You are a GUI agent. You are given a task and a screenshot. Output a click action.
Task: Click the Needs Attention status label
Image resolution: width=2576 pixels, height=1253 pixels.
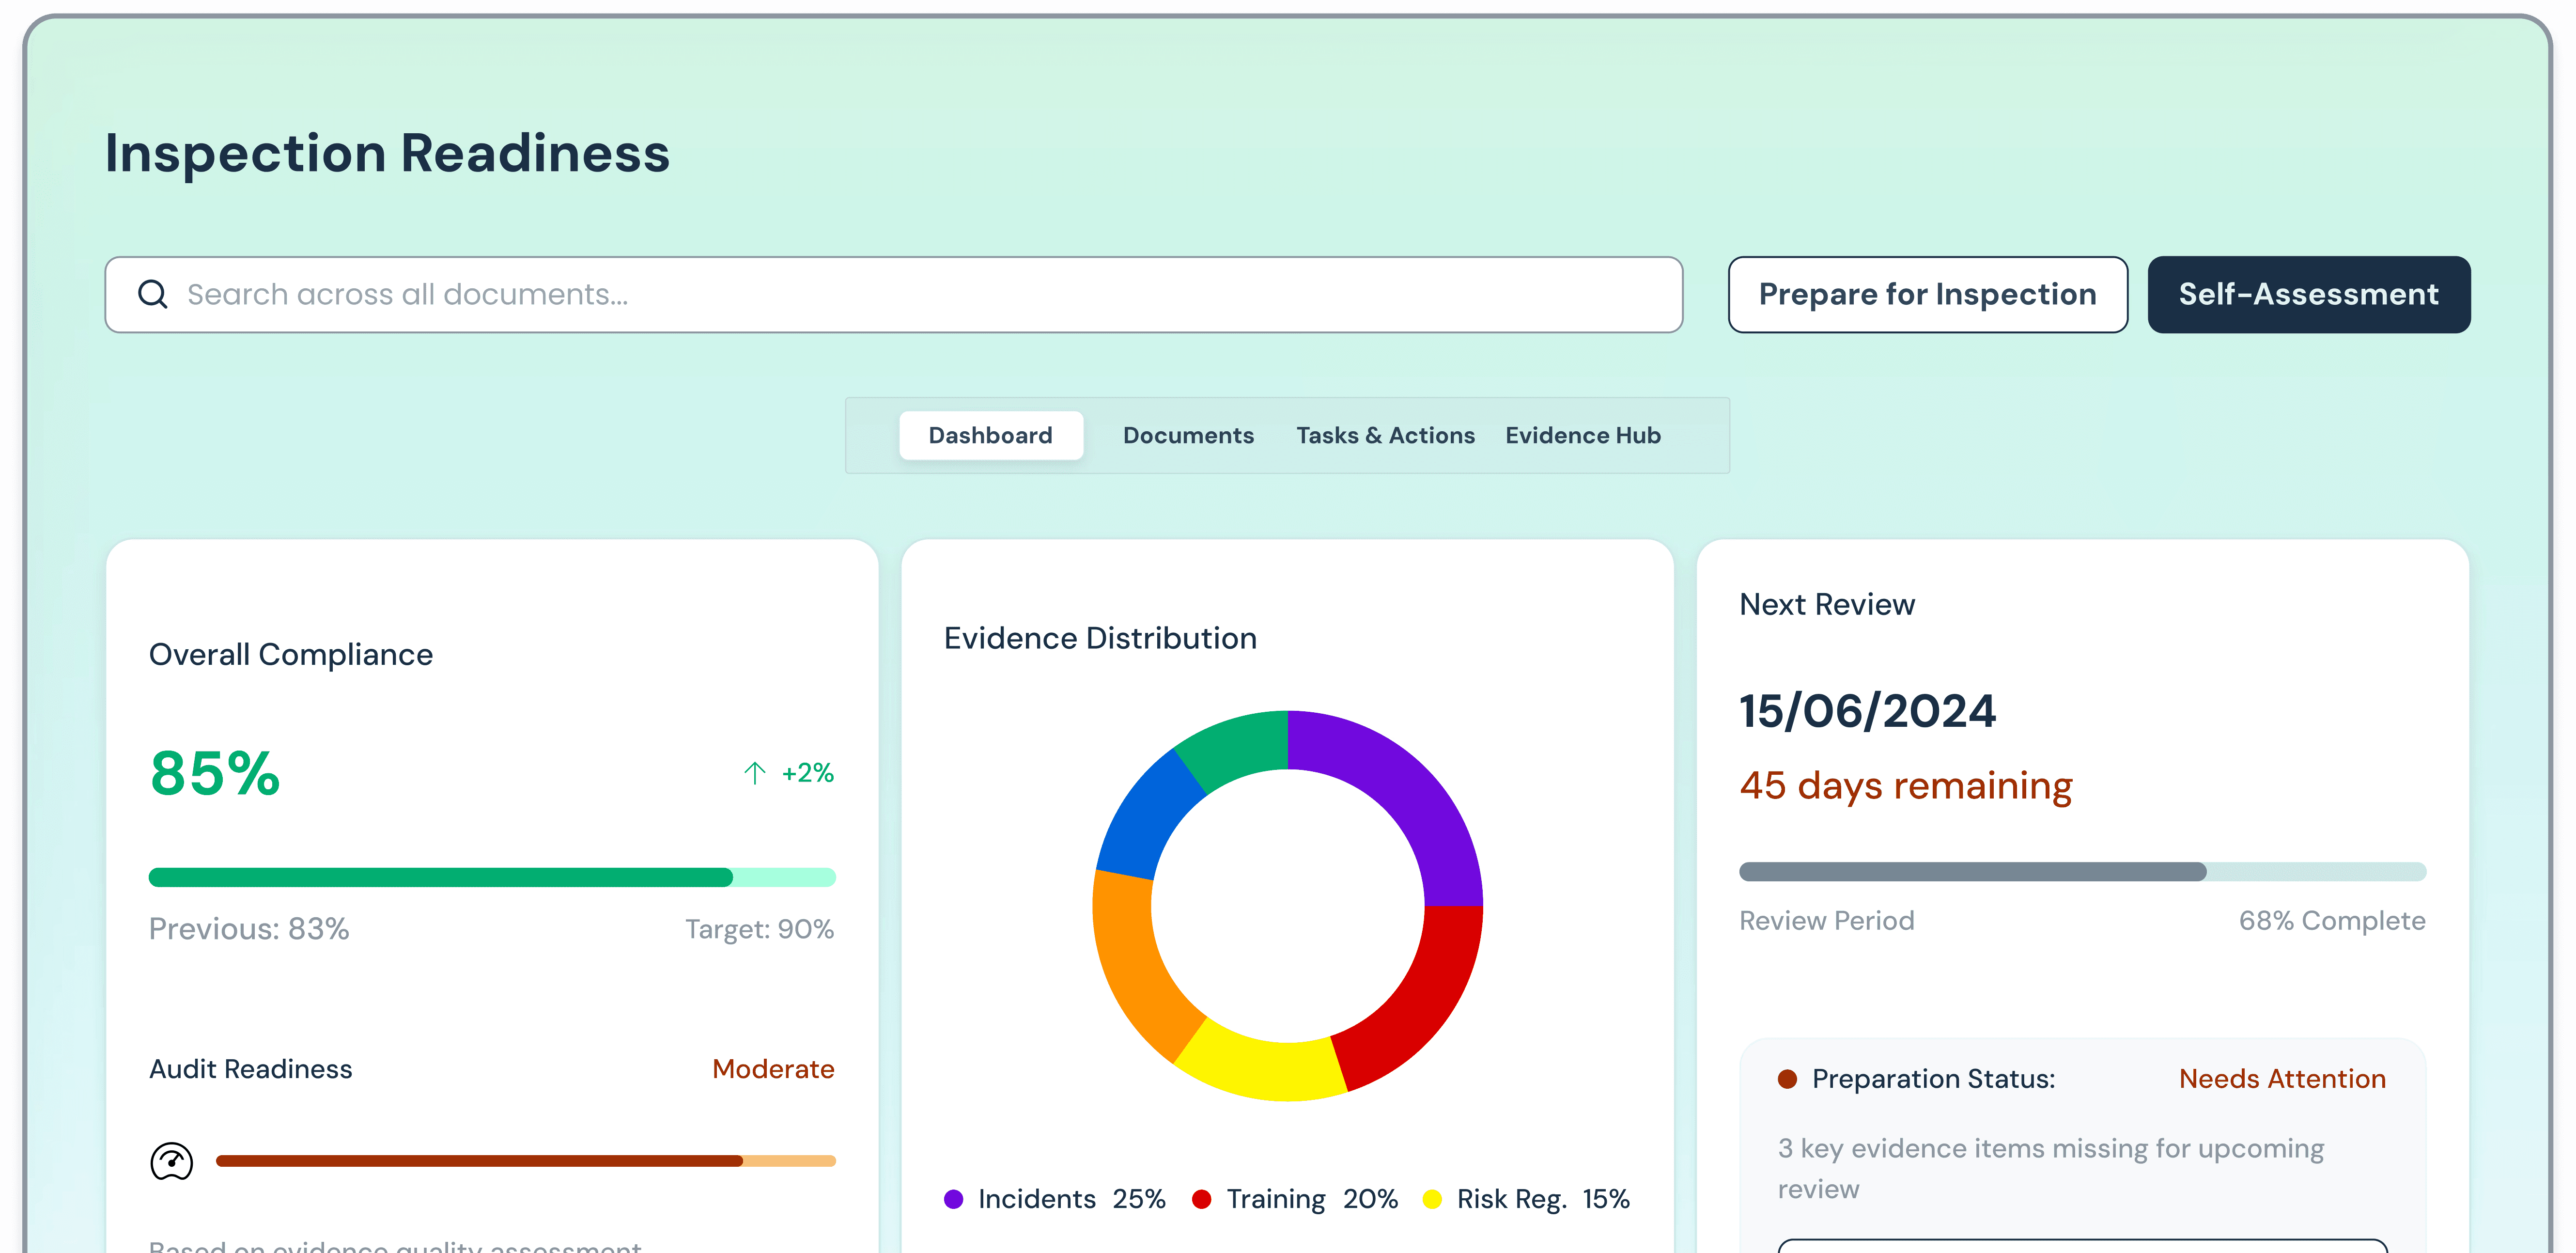[2282, 1079]
